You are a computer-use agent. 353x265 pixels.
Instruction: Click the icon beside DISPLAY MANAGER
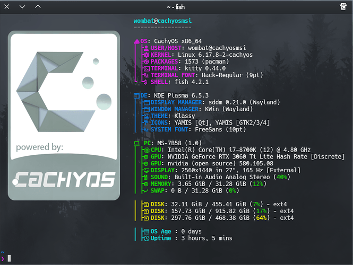click(147, 102)
